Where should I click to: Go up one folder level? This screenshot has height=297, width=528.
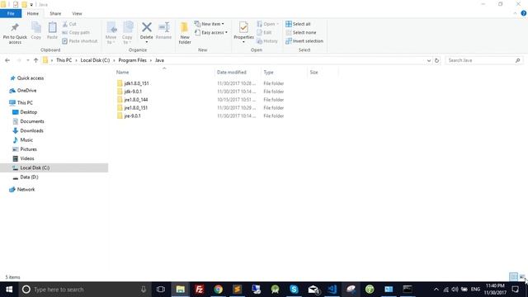click(35, 60)
